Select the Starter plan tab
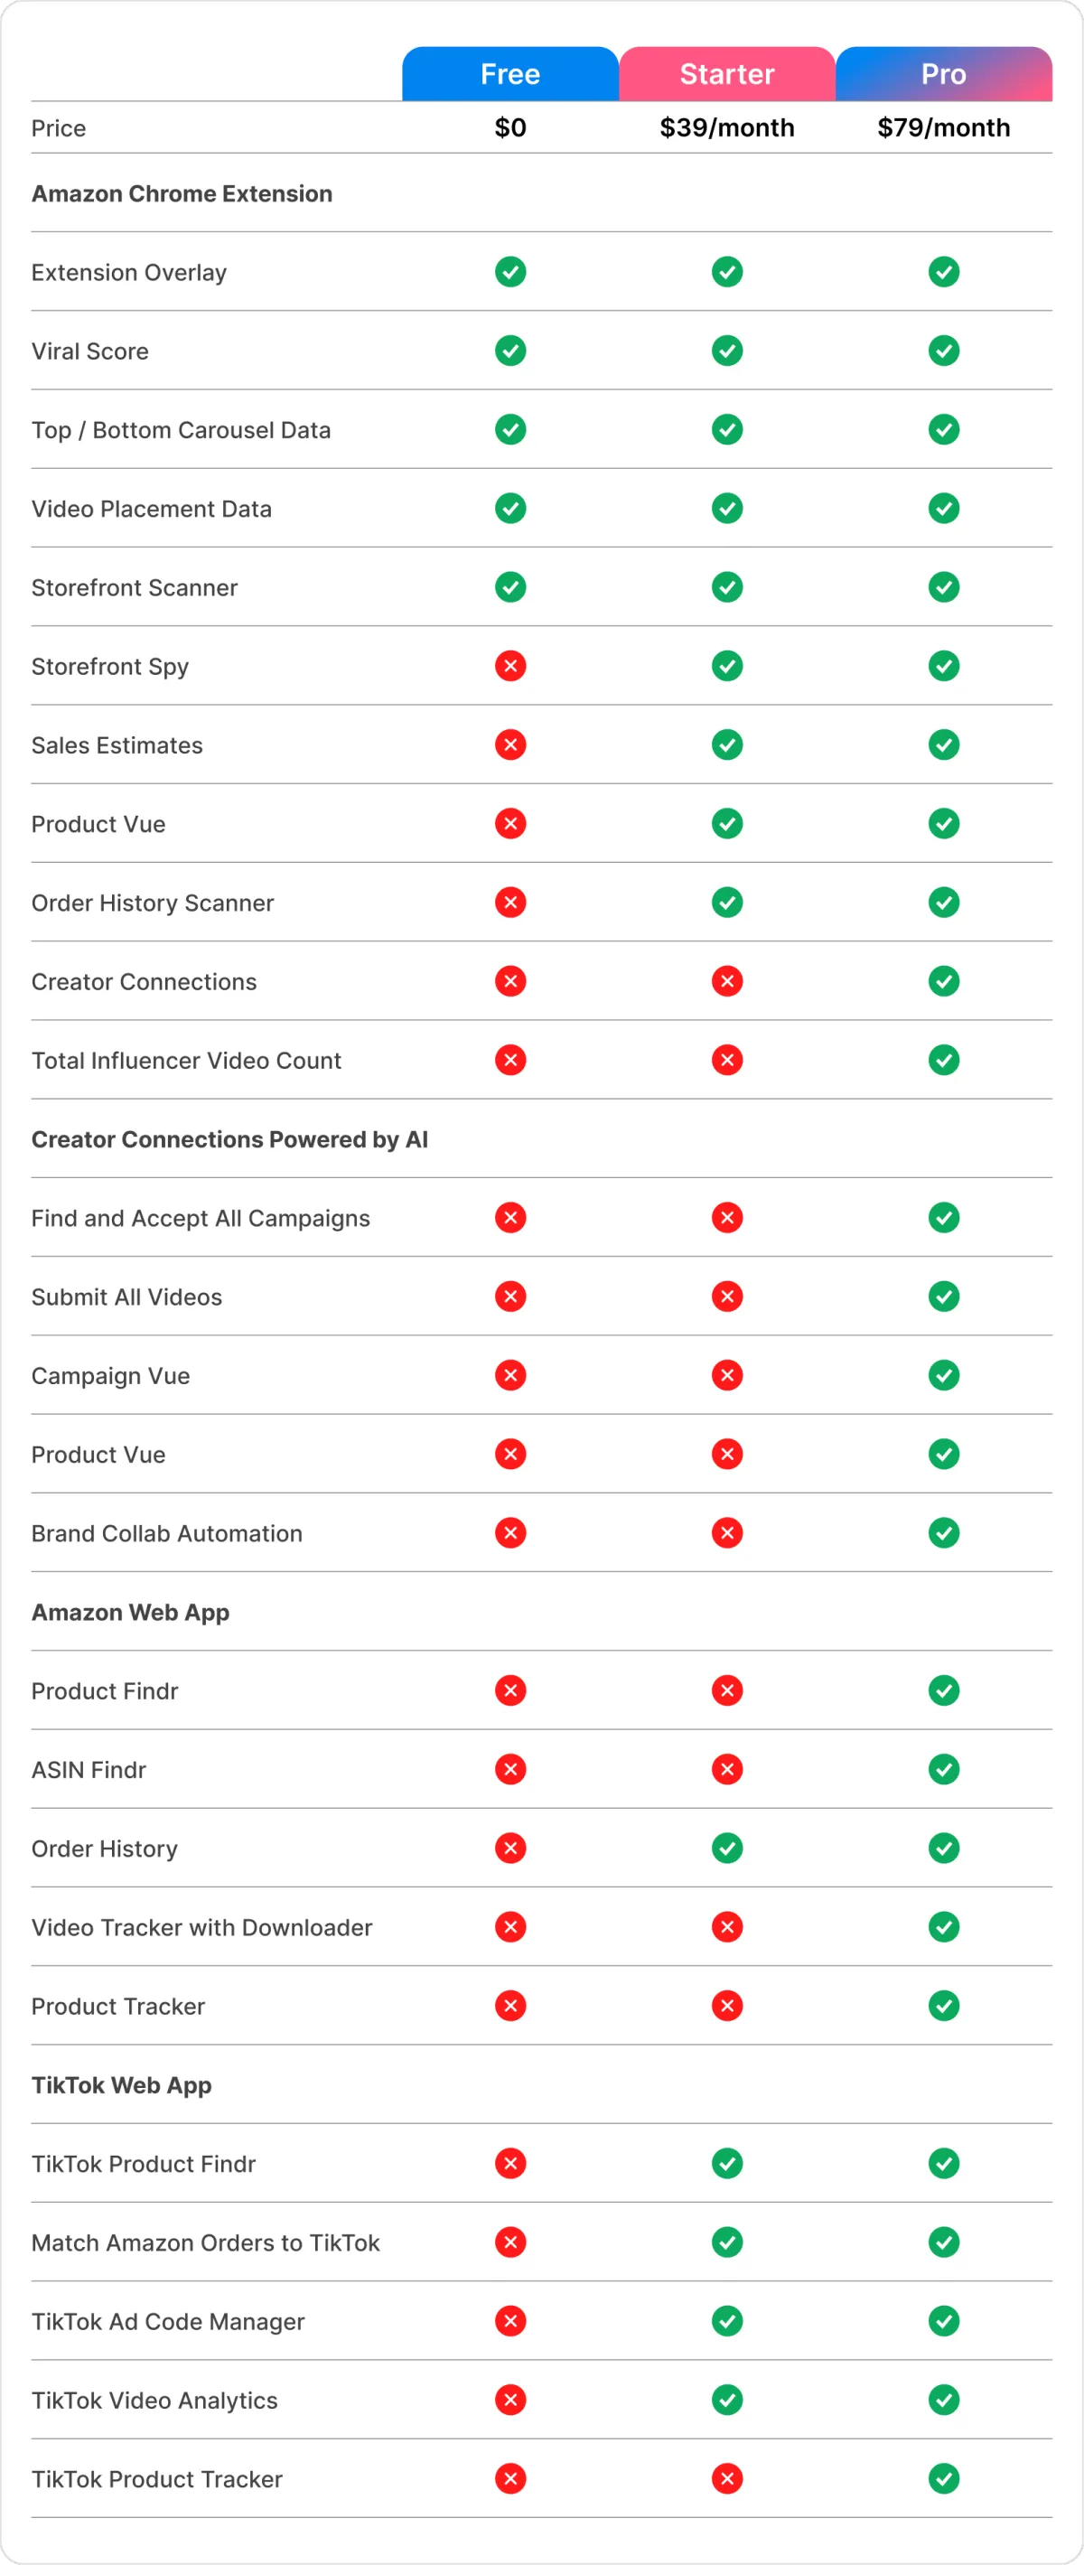This screenshot has height=2565, width=1084. 726,74
